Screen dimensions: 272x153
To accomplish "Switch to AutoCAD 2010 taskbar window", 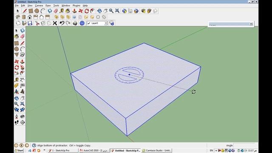I will tap(94, 150).
